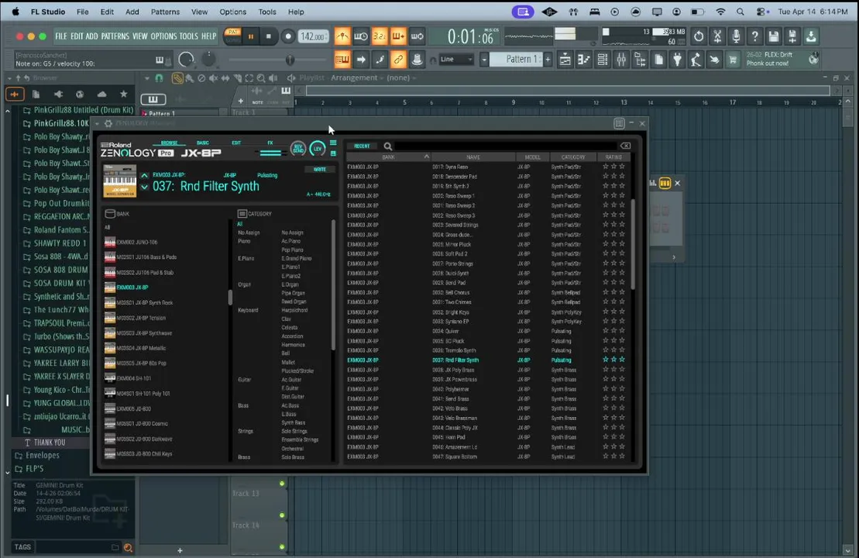Click the RECENT button in Zenology

point(362,146)
